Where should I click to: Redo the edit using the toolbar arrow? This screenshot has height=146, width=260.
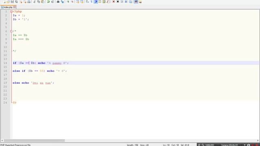(52, 2)
